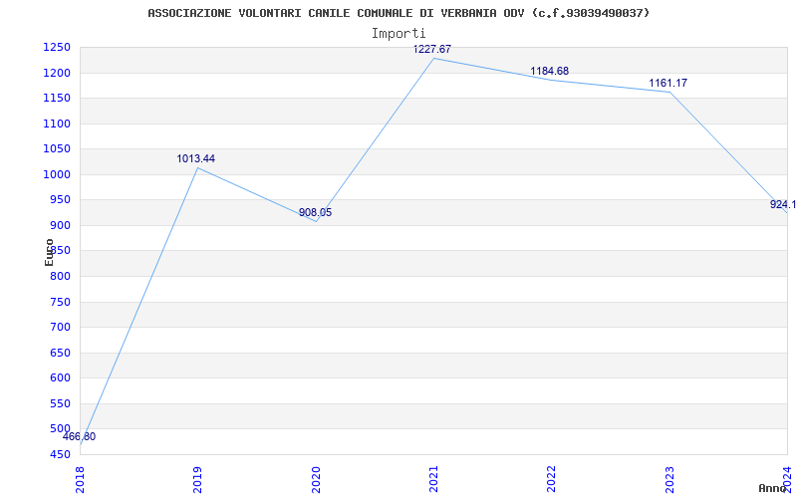Click the 750 y-axis tick label
Image resolution: width=797 pixels, height=498 pixels.
[60, 302]
